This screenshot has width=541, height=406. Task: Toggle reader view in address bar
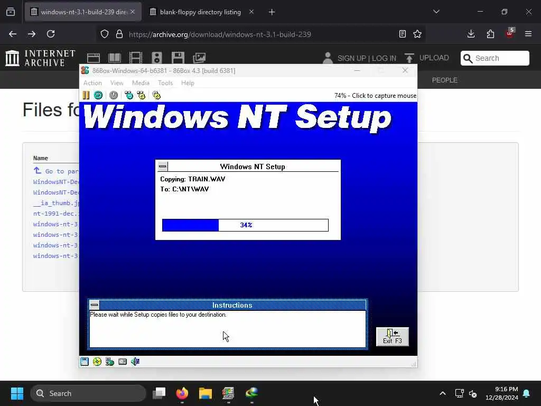[x=402, y=34]
